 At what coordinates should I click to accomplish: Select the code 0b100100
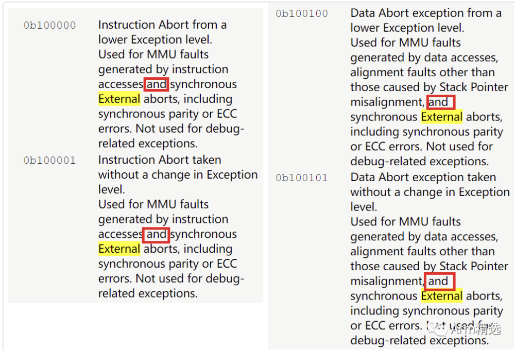[302, 14]
